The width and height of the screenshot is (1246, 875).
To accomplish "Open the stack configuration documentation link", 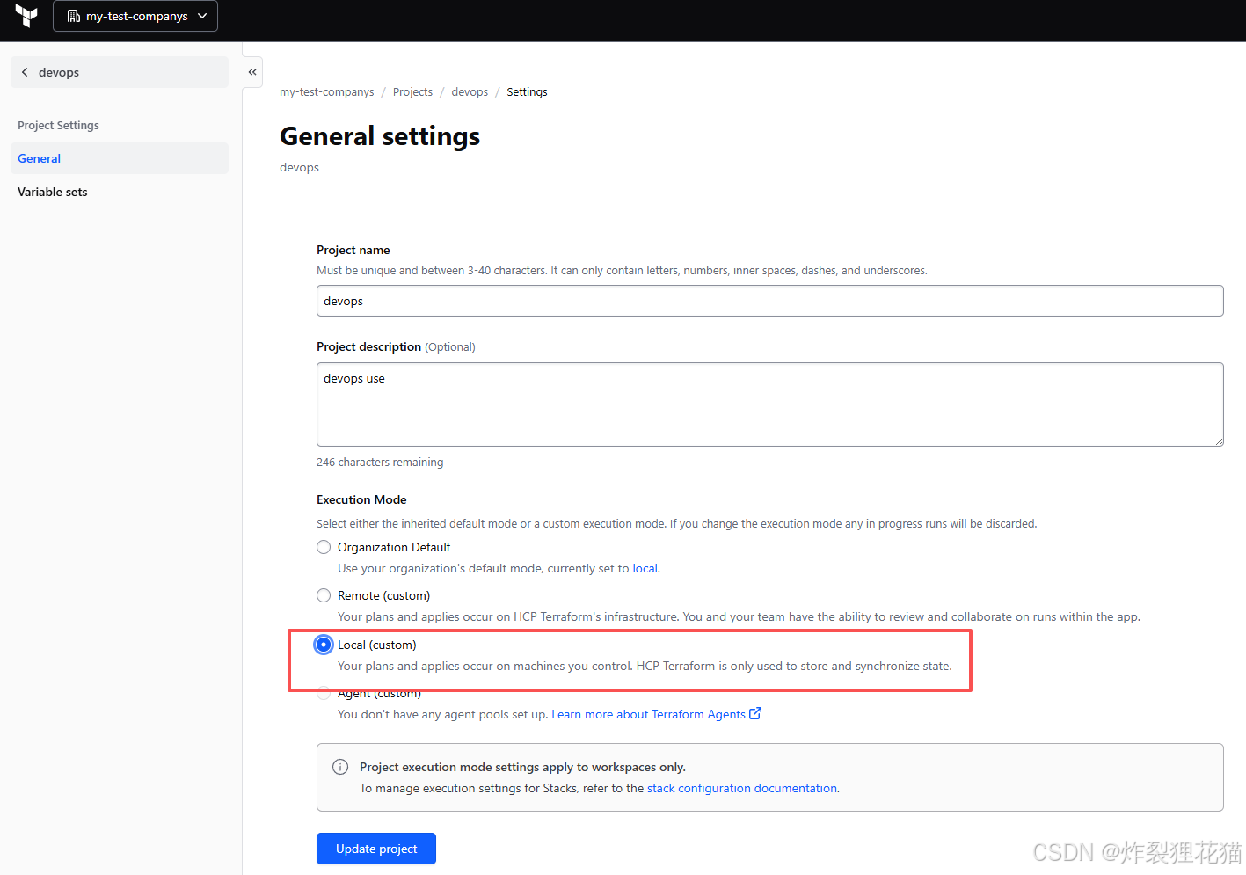I will click(742, 788).
